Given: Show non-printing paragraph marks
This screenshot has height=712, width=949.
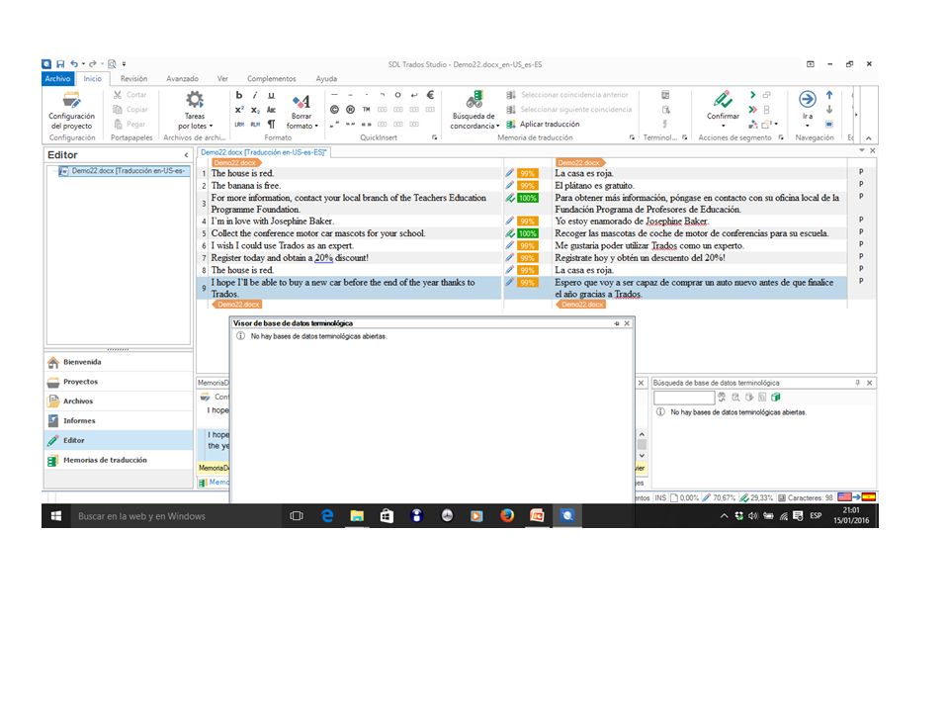Looking at the screenshot, I should (271, 125).
